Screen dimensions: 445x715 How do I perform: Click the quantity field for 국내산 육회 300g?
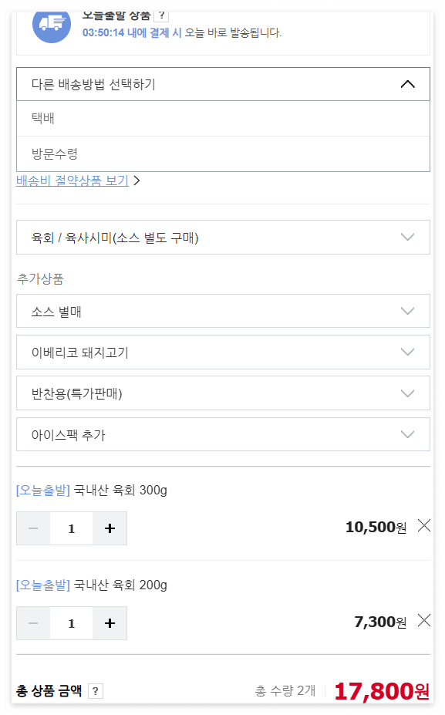coord(71,528)
